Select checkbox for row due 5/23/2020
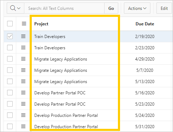Screen dimensions: 173x132 point(10,104)
